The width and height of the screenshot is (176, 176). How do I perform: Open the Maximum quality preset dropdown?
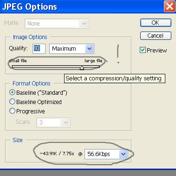[x=72, y=49]
